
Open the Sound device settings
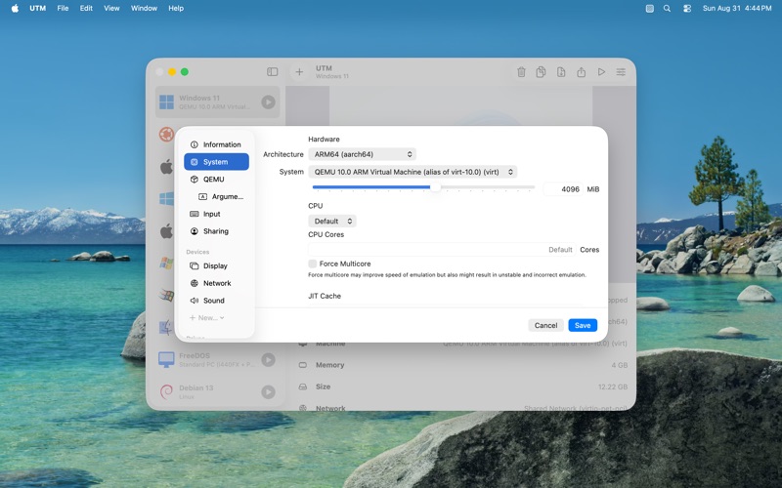(216, 301)
